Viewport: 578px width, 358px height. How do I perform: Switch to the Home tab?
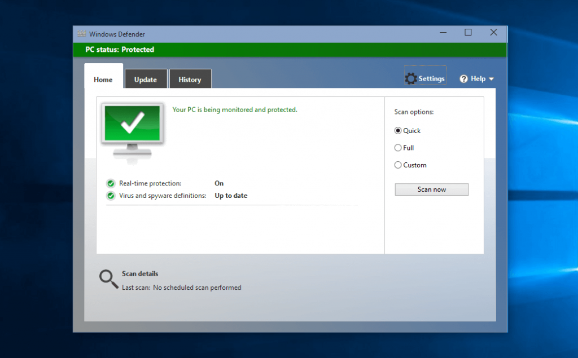tap(103, 79)
